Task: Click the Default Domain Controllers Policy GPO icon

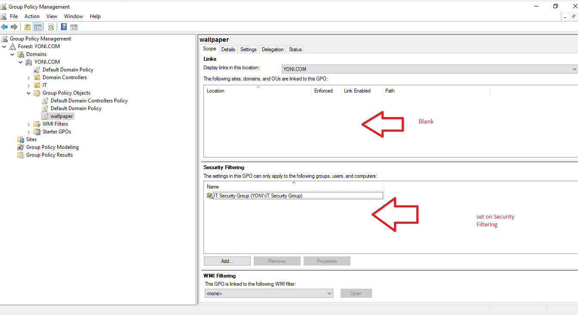Action: tap(45, 101)
